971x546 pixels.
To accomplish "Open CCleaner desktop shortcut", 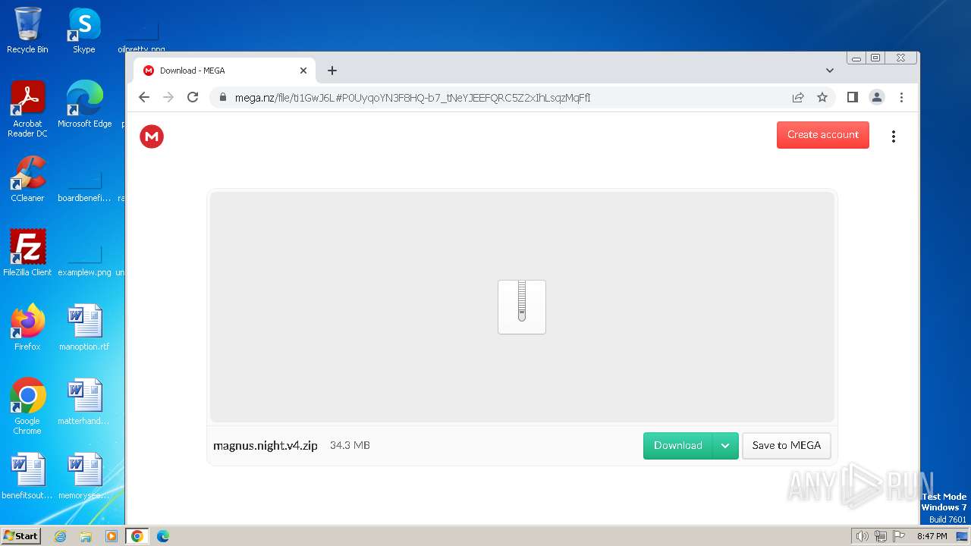I will tap(27, 179).
